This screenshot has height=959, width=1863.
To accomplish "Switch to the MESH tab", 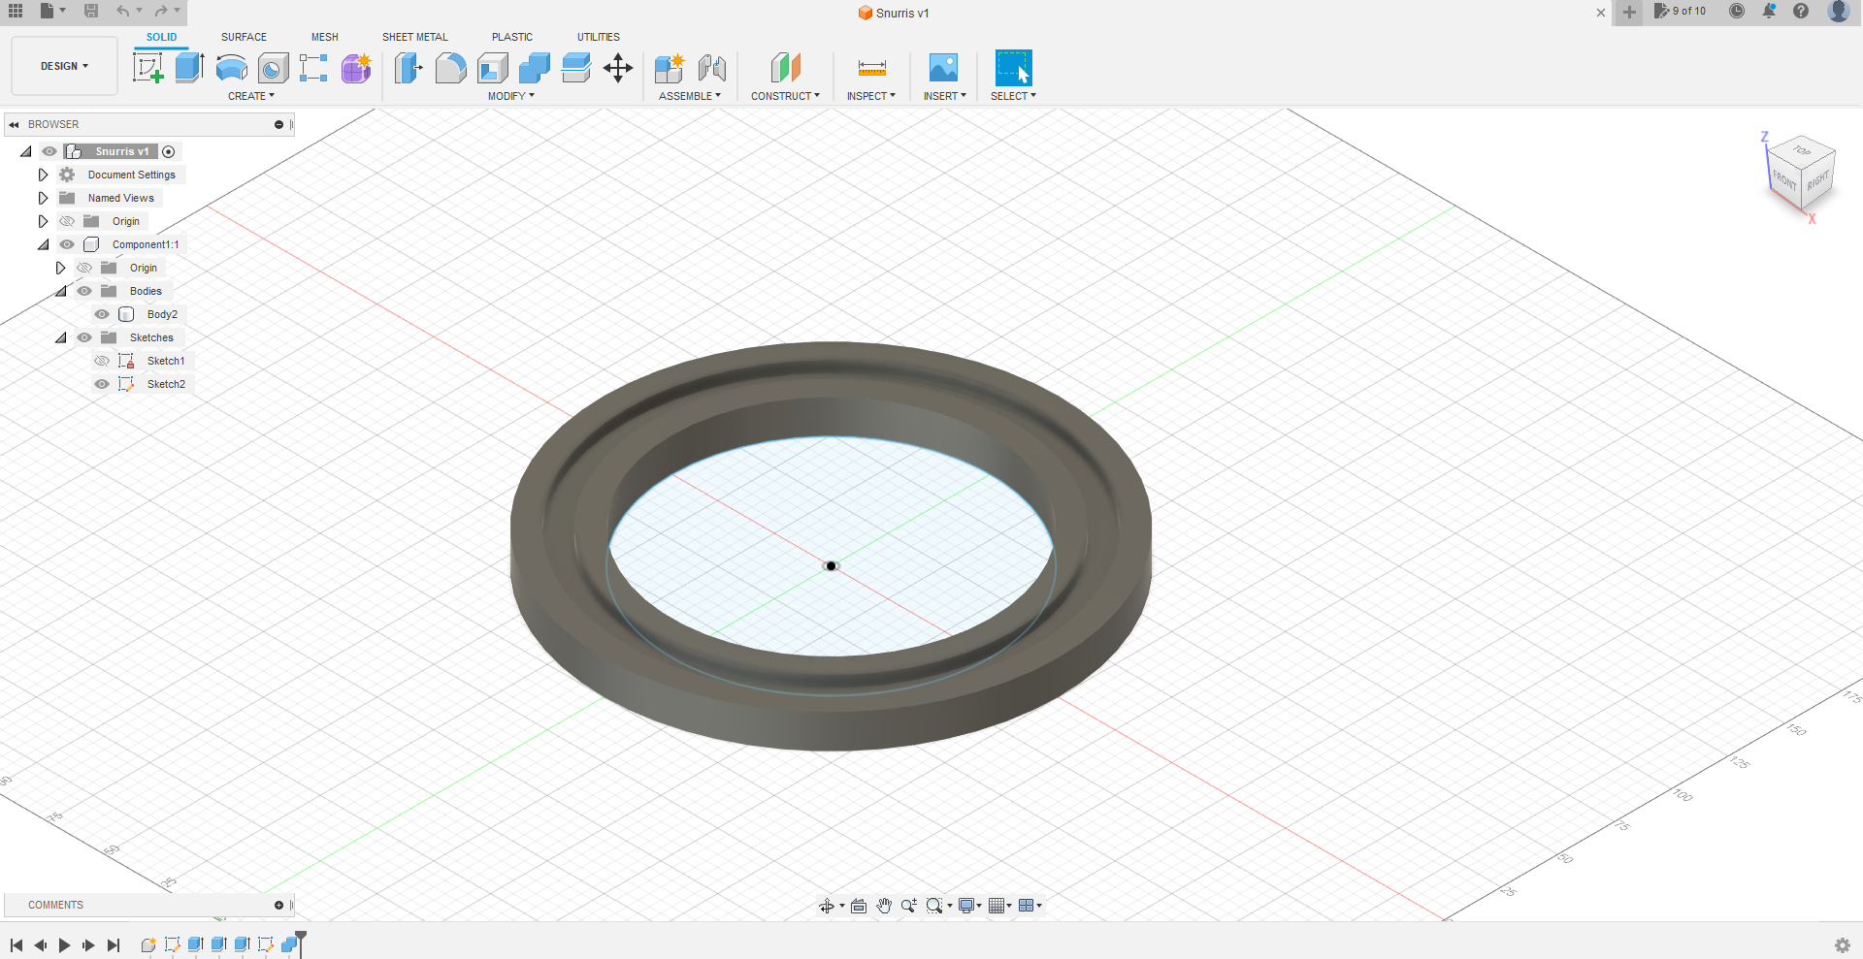I will [x=325, y=37].
